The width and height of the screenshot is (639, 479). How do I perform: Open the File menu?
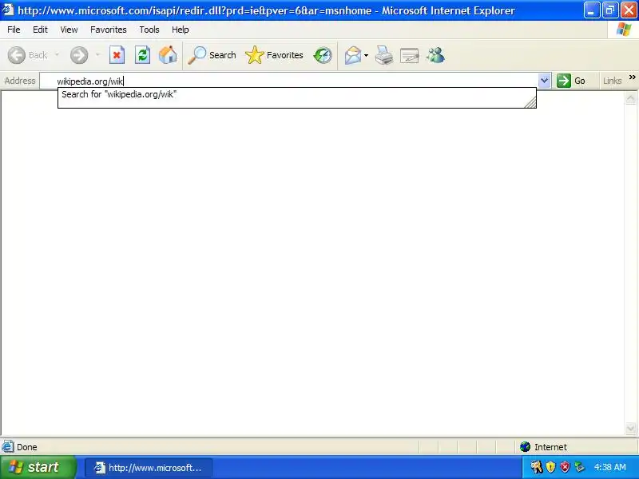pyautogui.click(x=14, y=30)
